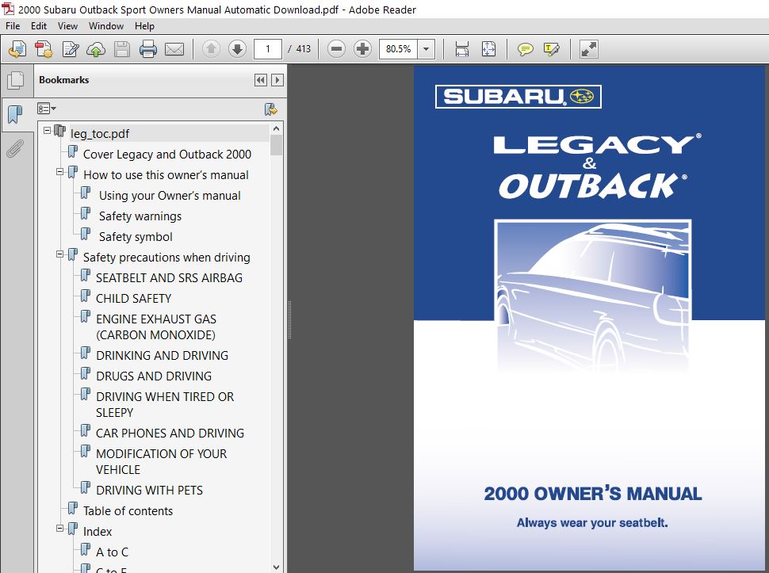Open CHILD SAFETY bookmark
The height and width of the screenshot is (573, 769).
(x=133, y=299)
